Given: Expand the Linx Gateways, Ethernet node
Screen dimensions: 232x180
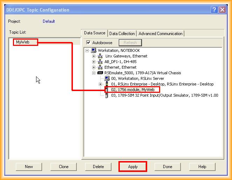Looking at the screenshot, I should (94, 56).
